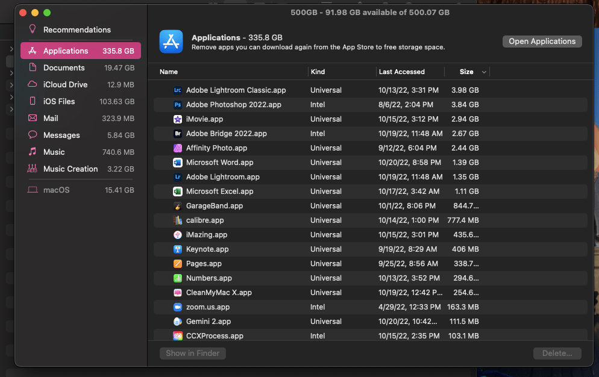The image size is (599, 377).
Task: Click the iOS Files phone icon
Action: pos(33,101)
